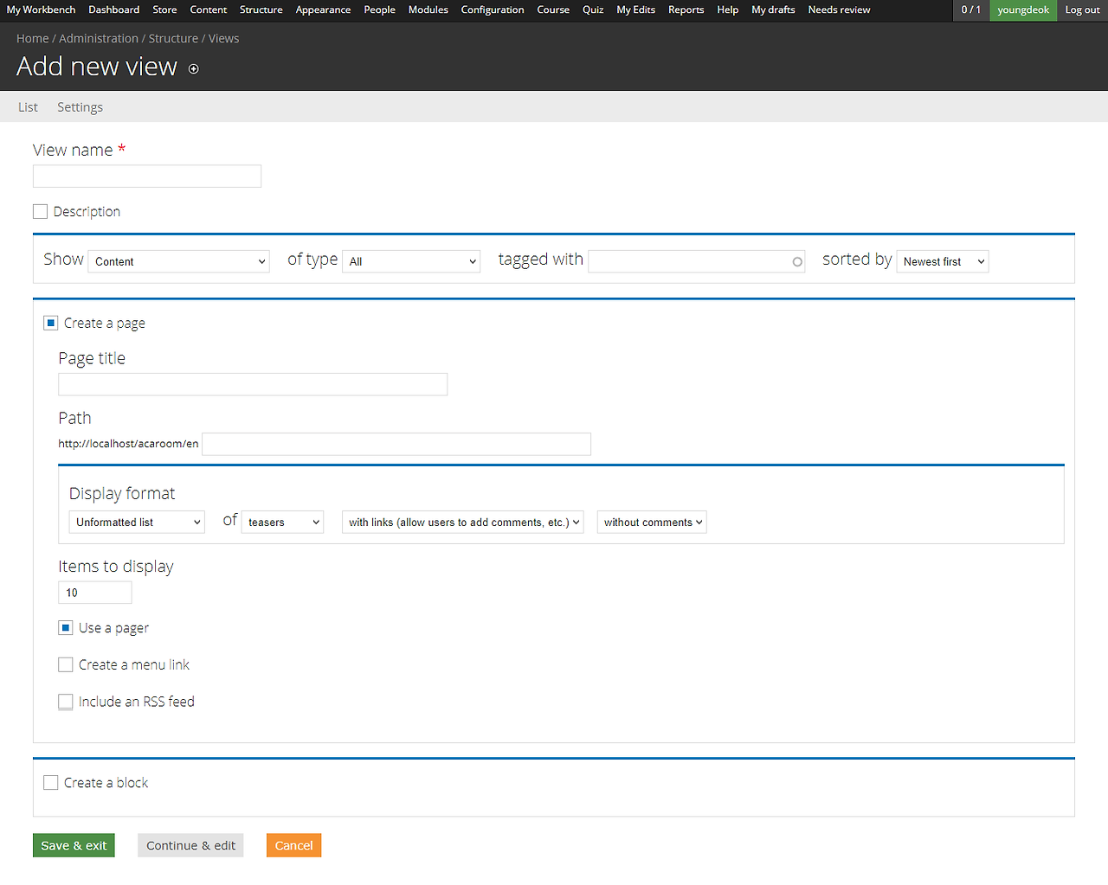Click the Path input field

click(x=396, y=444)
